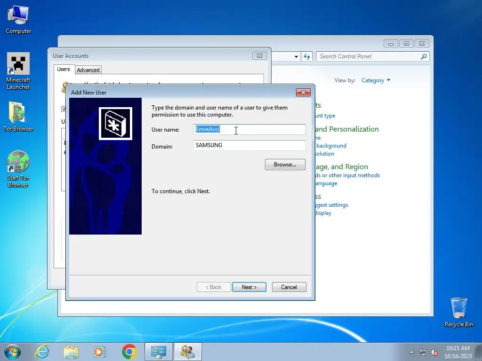This screenshot has width=482, height=361.
Task: Open Windows Explorer from the taskbar
Action: 71,352
